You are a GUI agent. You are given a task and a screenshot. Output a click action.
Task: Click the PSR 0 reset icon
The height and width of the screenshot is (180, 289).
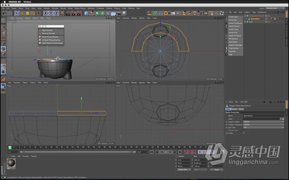coord(211,13)
